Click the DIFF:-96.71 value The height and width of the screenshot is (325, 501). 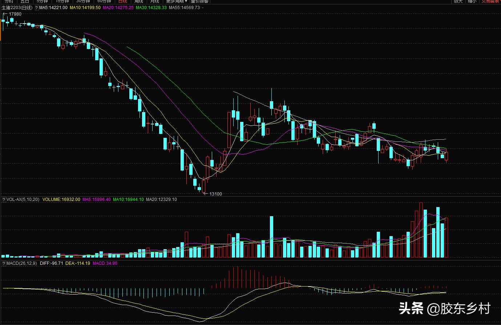coord(52,263)
